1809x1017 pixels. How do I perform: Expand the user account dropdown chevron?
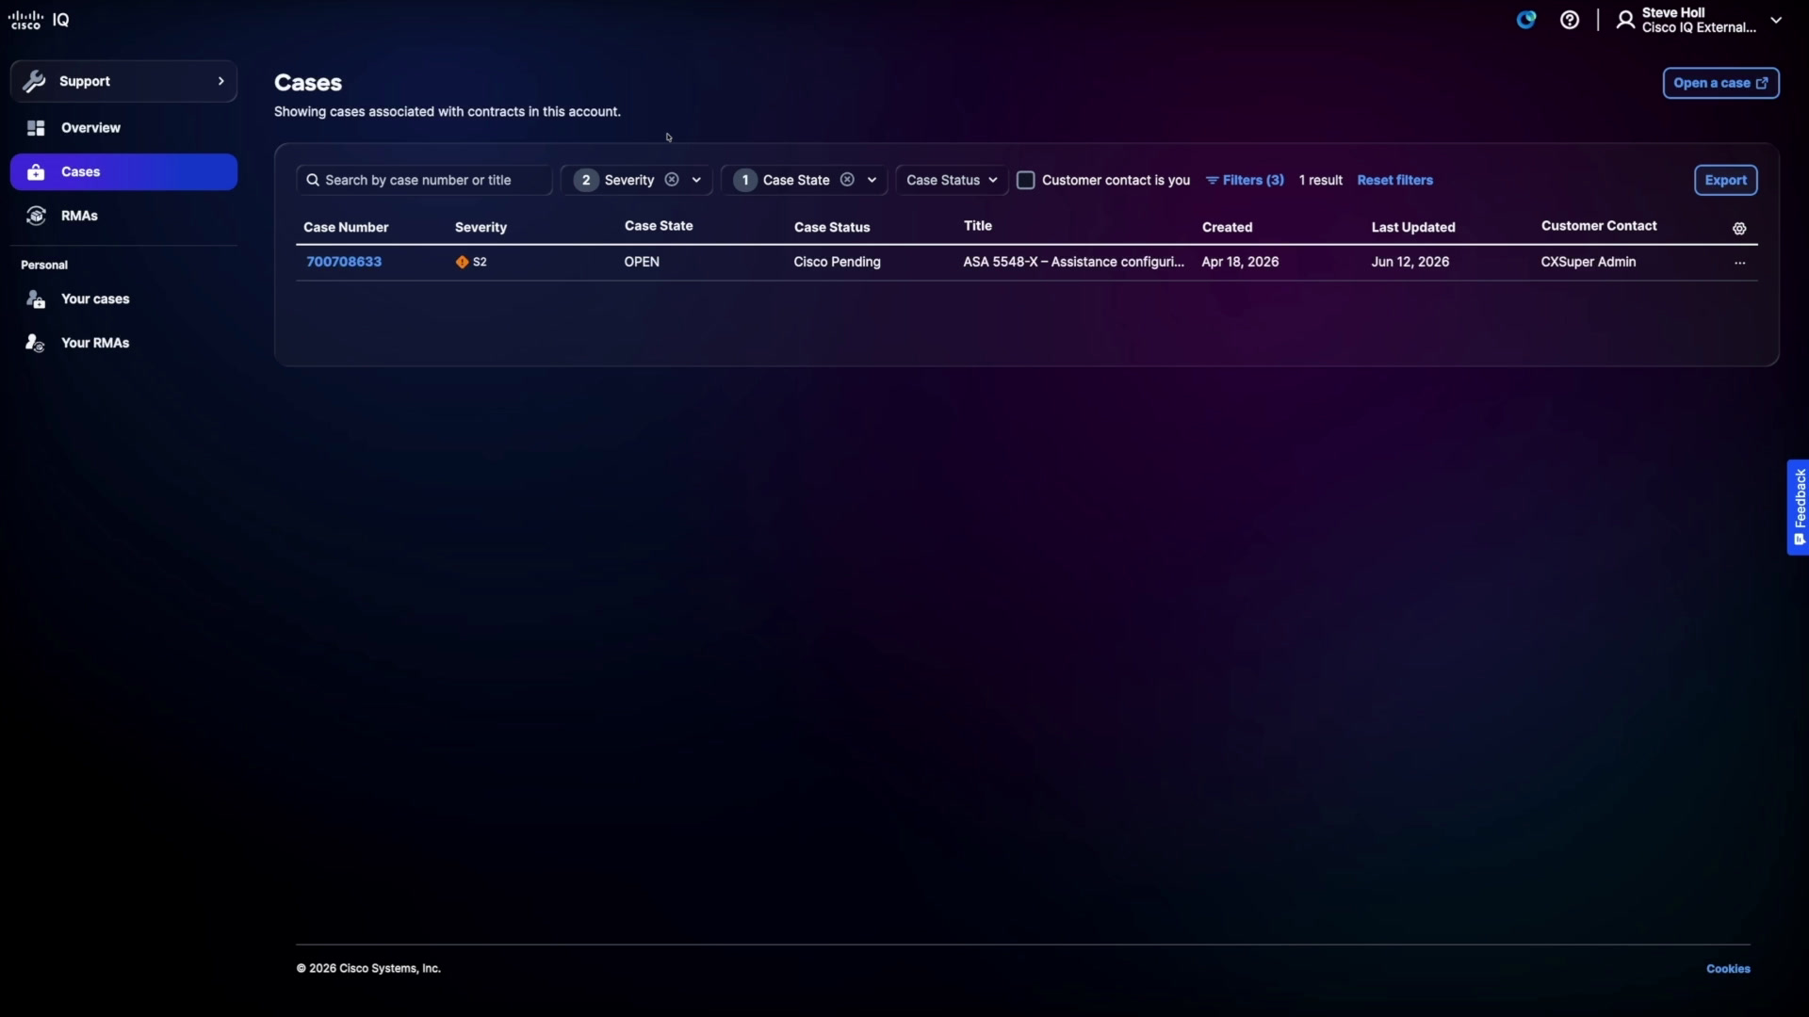1776,20
